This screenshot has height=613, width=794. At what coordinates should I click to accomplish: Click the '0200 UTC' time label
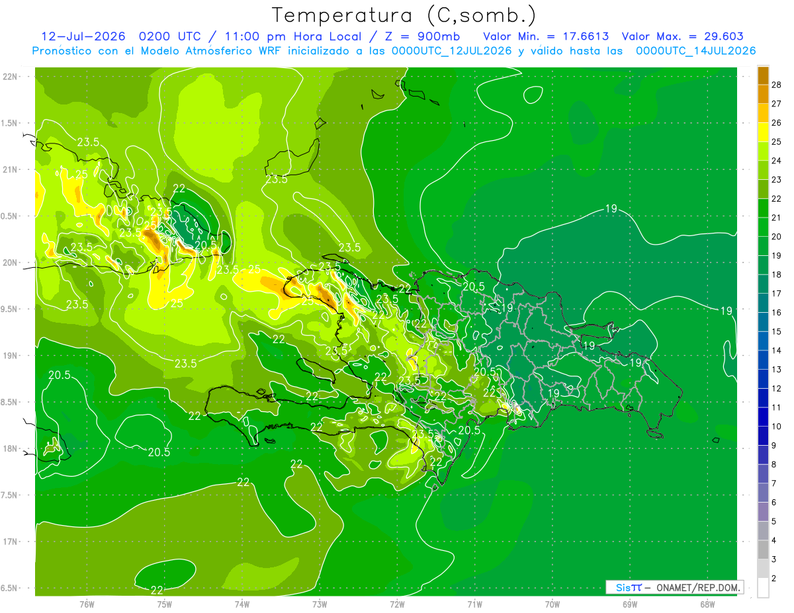(171, 36)
